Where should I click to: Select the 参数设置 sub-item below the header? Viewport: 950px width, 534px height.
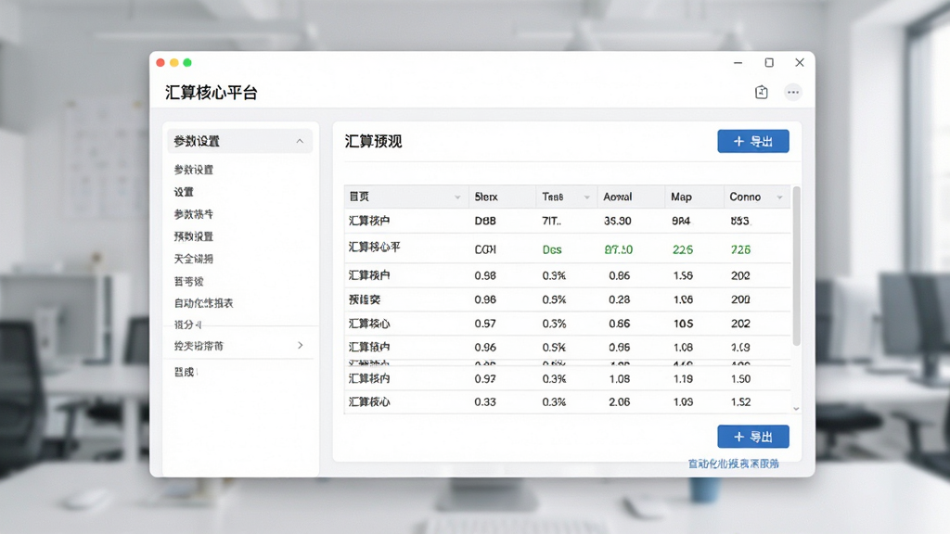194,170
